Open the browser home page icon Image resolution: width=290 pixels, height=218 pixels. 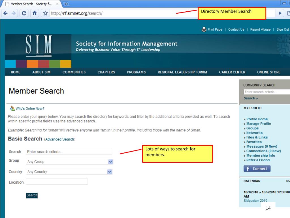35,13
